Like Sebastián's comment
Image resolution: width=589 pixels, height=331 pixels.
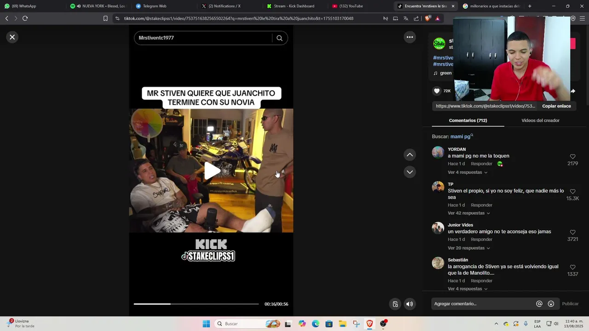(x=572, y=268)
